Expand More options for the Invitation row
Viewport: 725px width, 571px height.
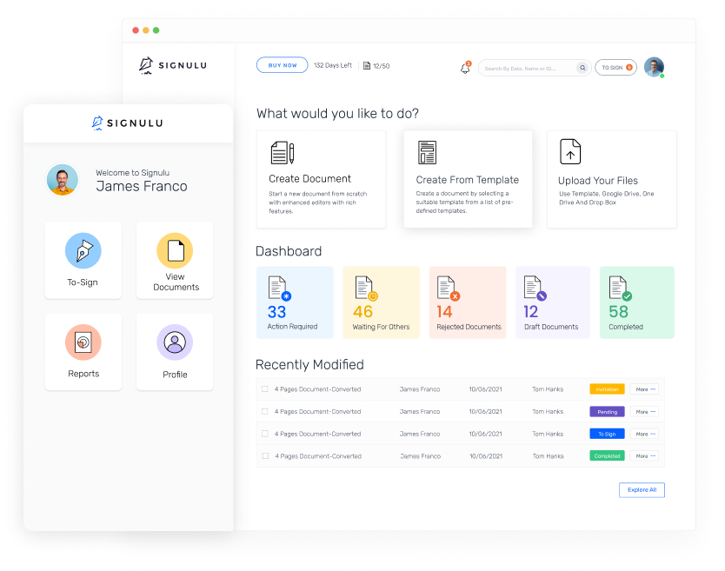coord(644,389)
